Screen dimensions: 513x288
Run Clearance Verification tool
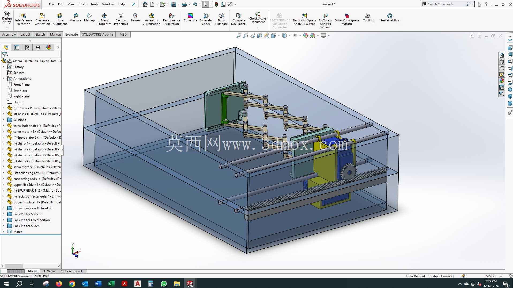pyautogui.click(x=42, y=19)
